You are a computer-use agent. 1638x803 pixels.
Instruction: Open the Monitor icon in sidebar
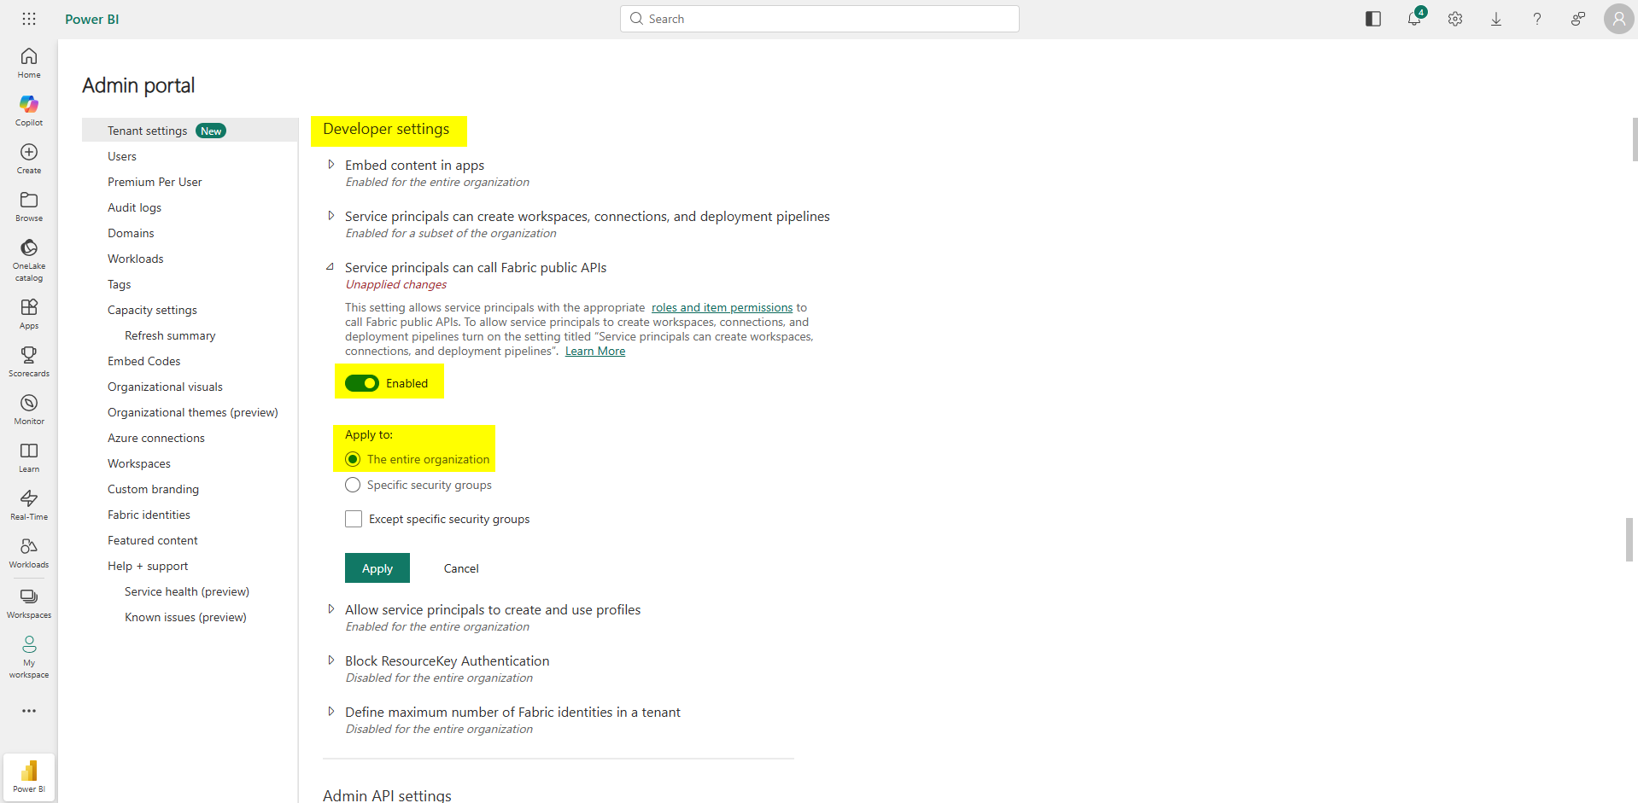29,404
